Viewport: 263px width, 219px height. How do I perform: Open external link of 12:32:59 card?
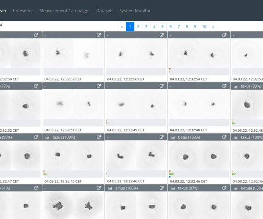tap(36, 35)
